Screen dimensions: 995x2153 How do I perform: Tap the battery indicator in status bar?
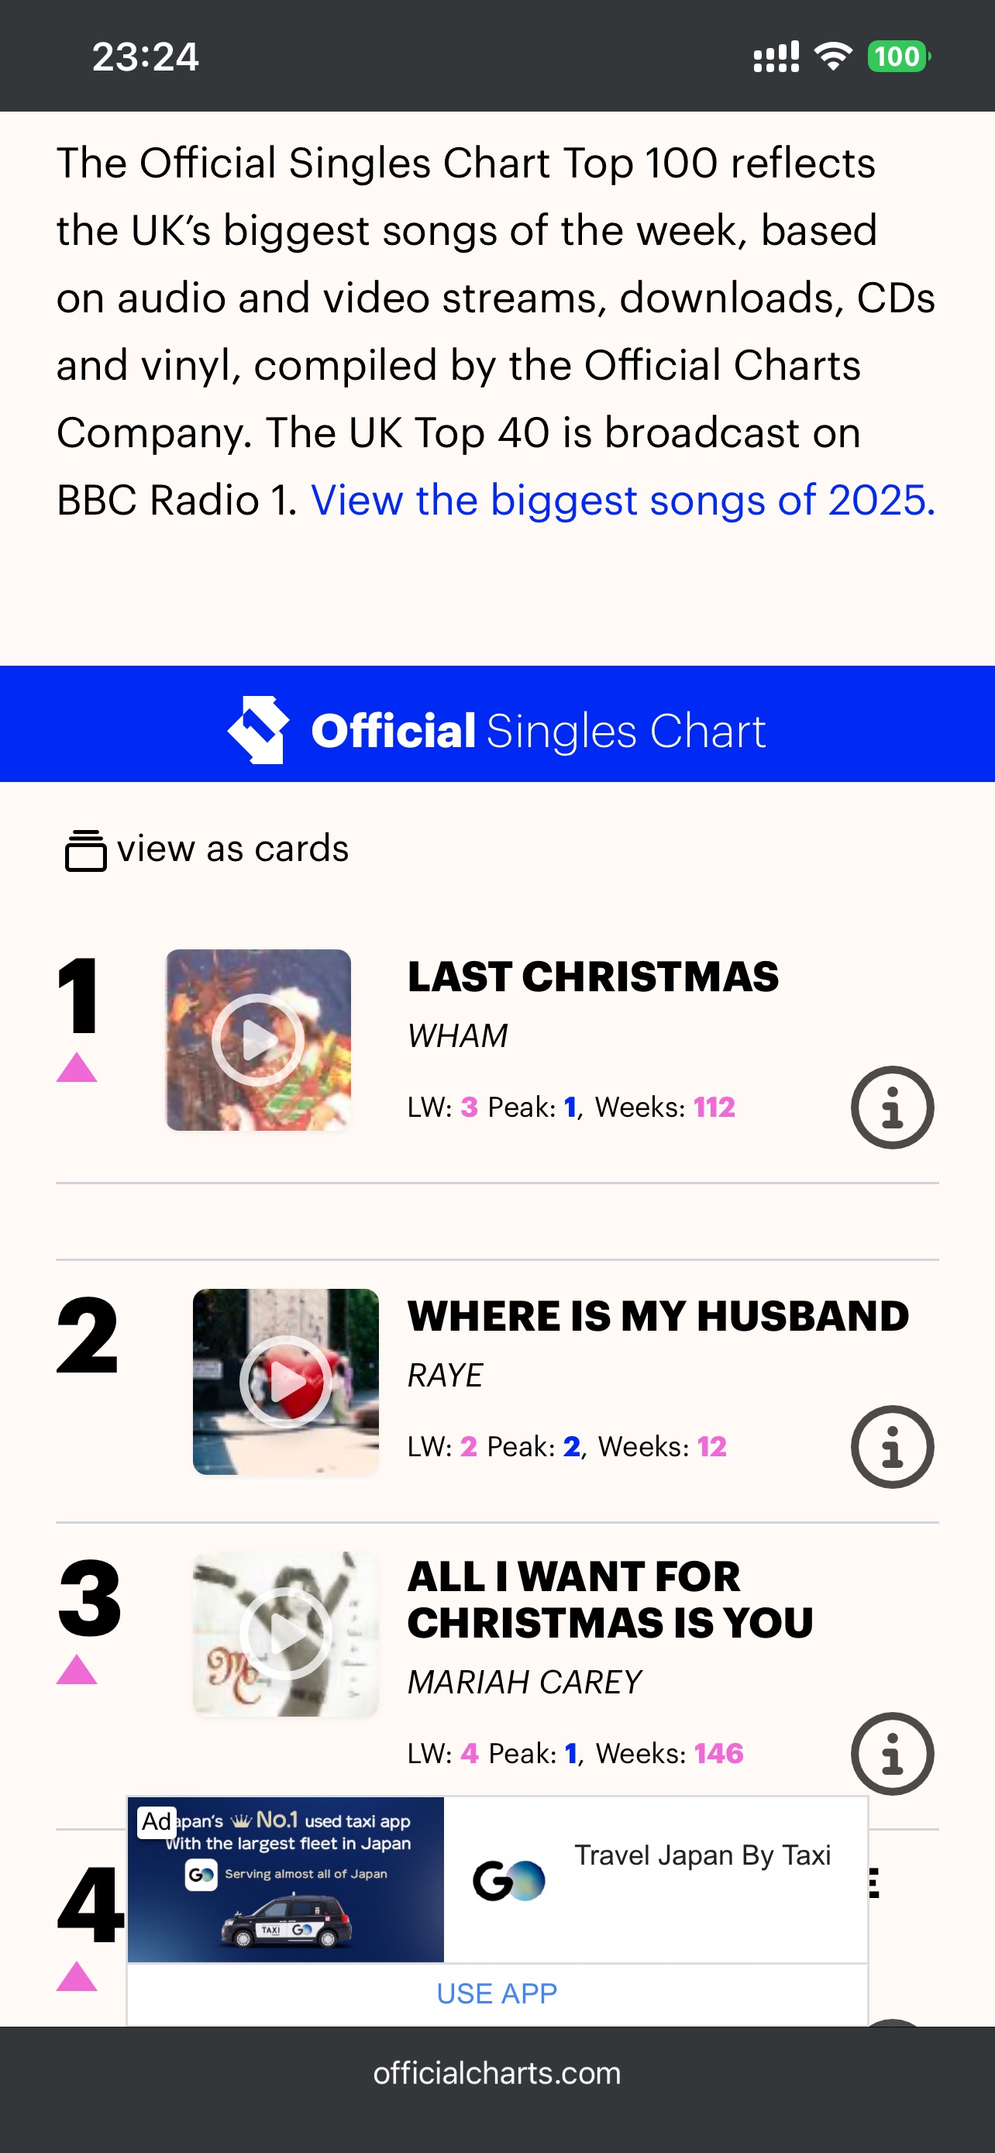[x=898, y=57]
